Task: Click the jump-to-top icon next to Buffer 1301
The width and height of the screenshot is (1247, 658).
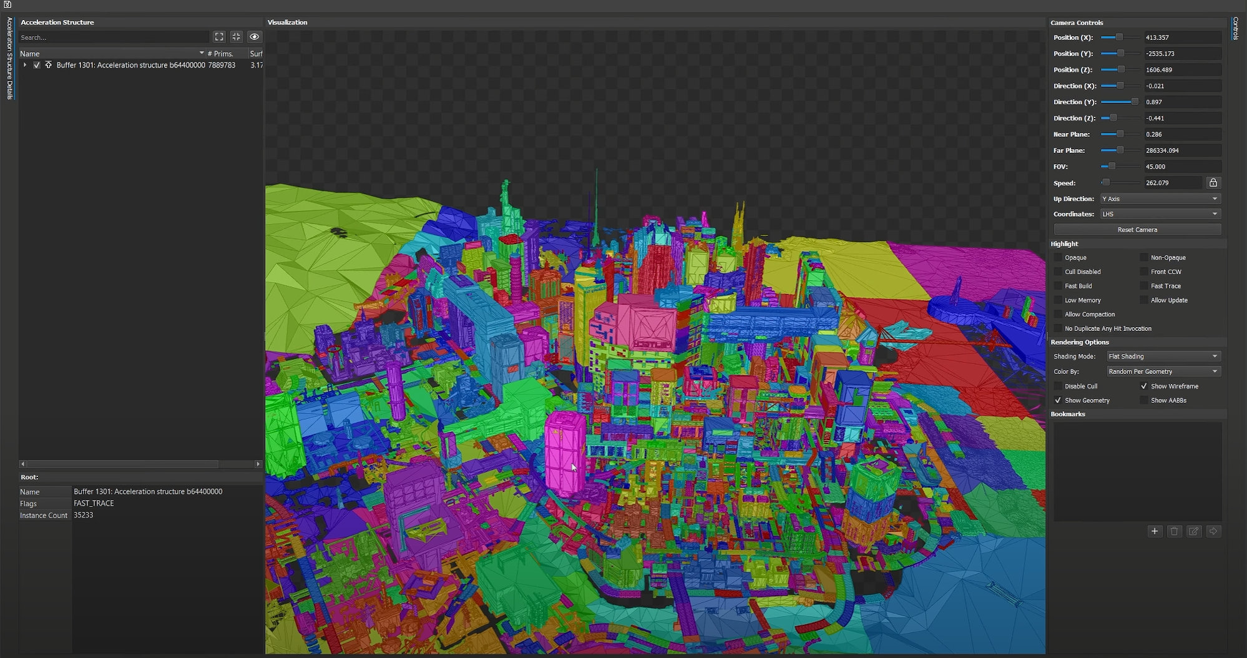Action: 48,65
